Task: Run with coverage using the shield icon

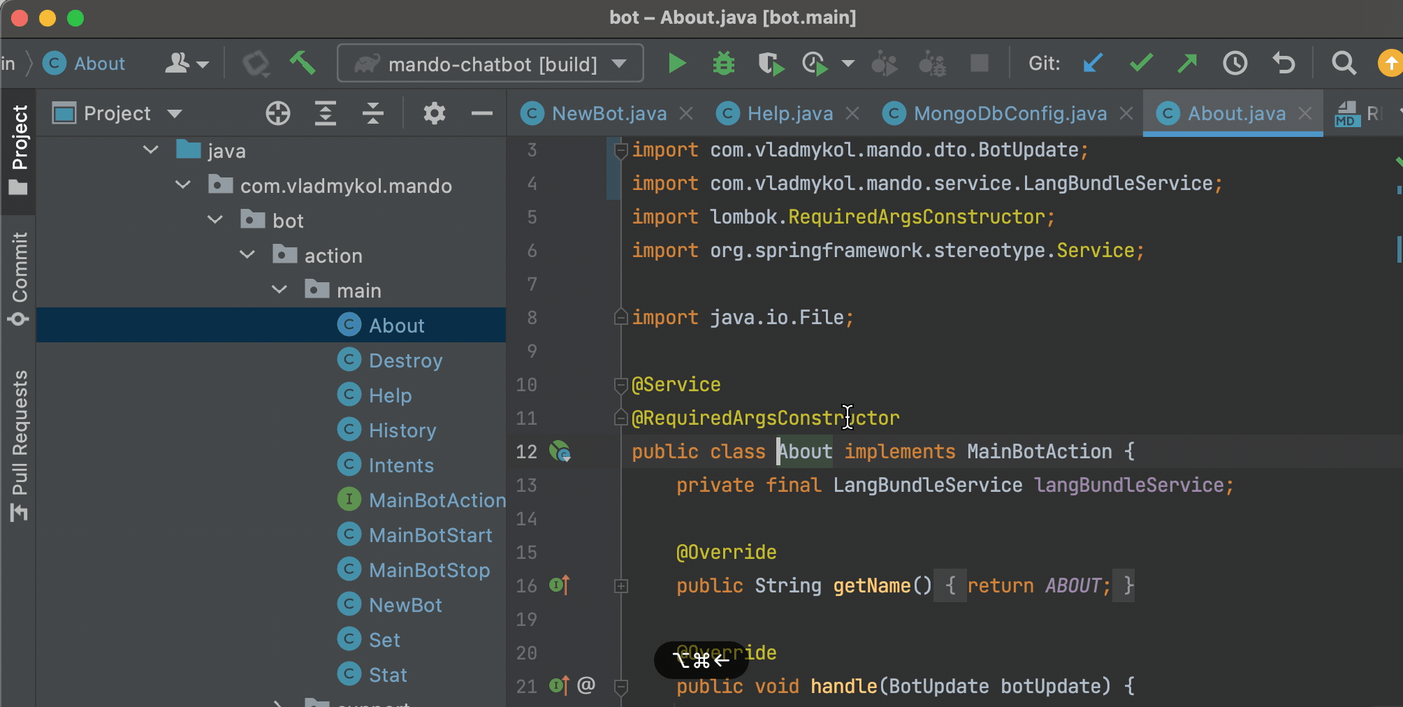Action: tap(770, 63)
